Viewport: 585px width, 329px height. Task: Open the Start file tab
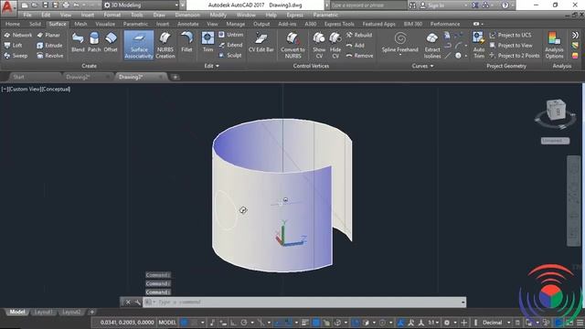pos(18,77)
